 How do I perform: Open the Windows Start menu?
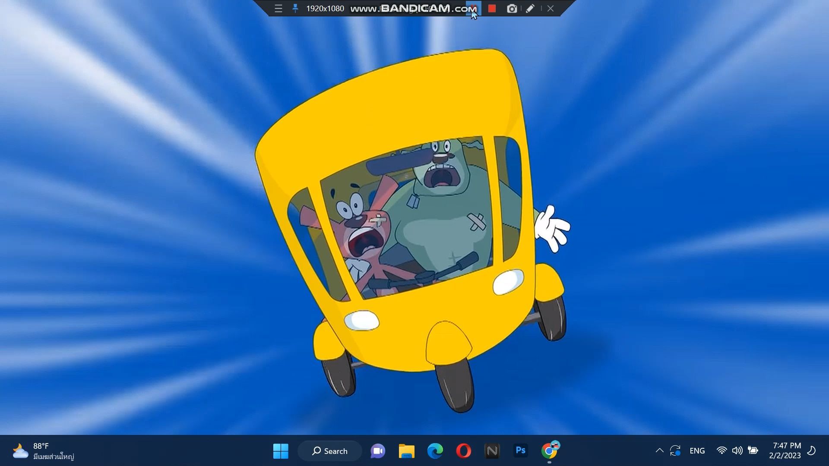click(281, 451)
